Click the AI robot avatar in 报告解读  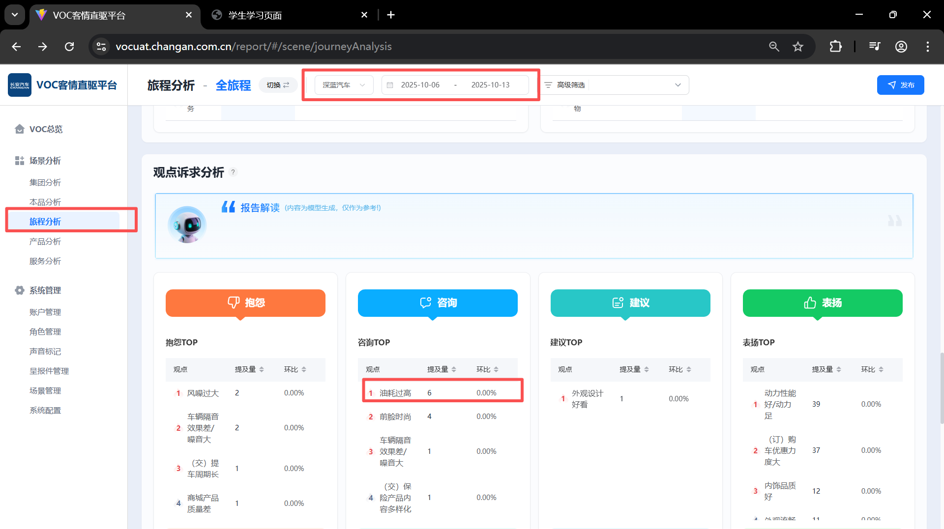[x=187, y=225]
